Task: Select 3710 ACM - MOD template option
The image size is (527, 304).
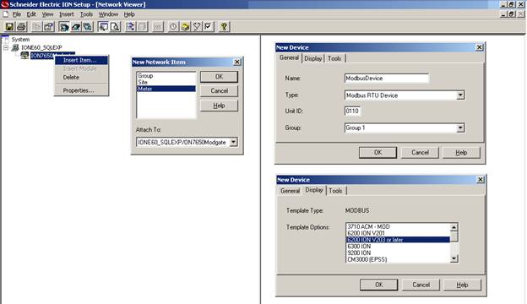Action: 398,227
